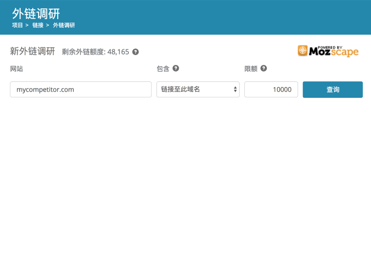
Task: Click the 限额 label text
Action: click(x=251, y=68)
